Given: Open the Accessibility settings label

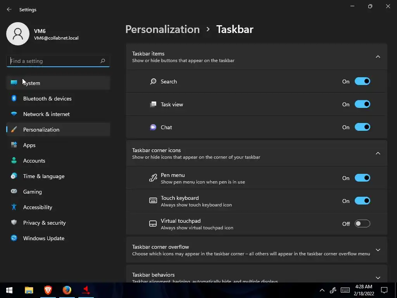Looking at the screenshot, I should coord(38,207).
